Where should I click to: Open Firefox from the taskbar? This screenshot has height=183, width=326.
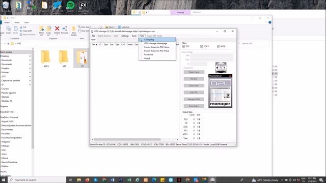(87, 180)
